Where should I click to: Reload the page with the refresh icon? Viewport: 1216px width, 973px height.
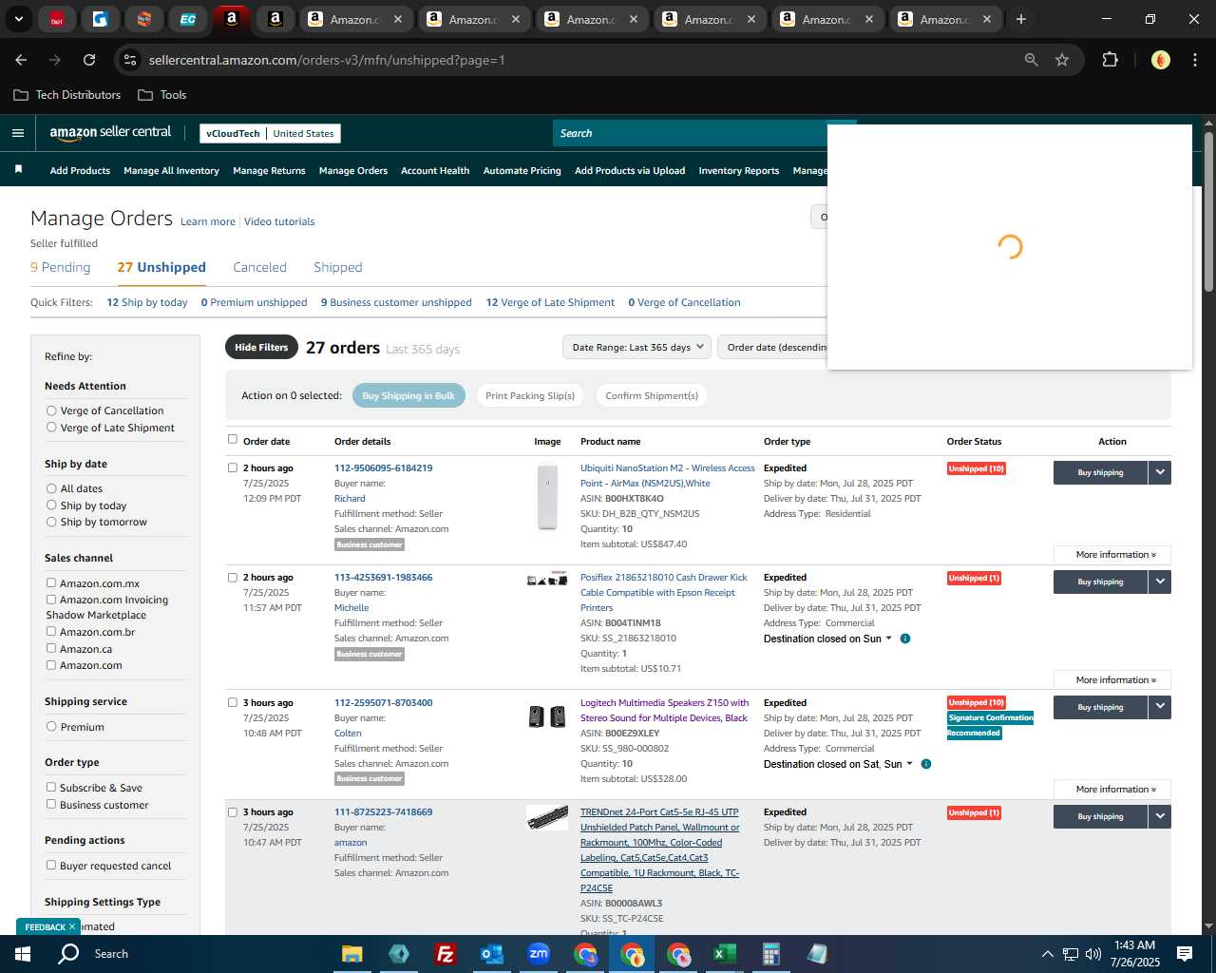89,60
